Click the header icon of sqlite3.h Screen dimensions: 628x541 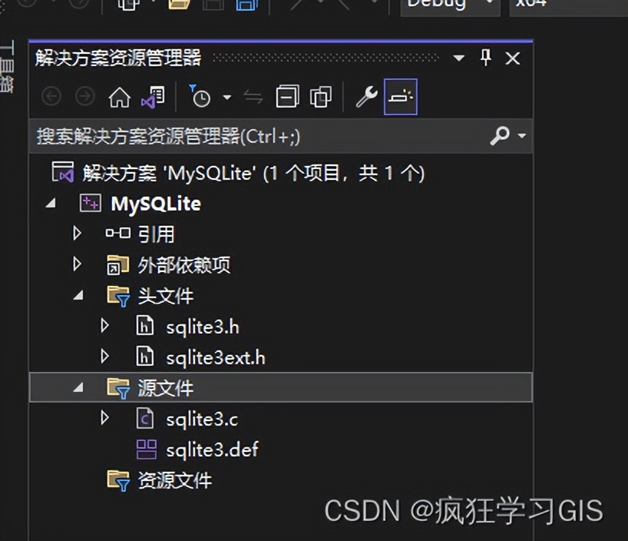(144, 325)
